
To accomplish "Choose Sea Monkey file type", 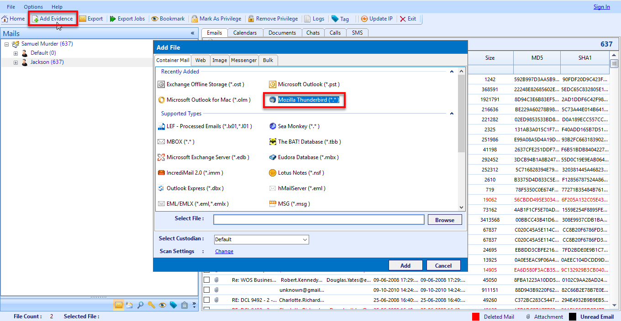I will pos(294,126).
